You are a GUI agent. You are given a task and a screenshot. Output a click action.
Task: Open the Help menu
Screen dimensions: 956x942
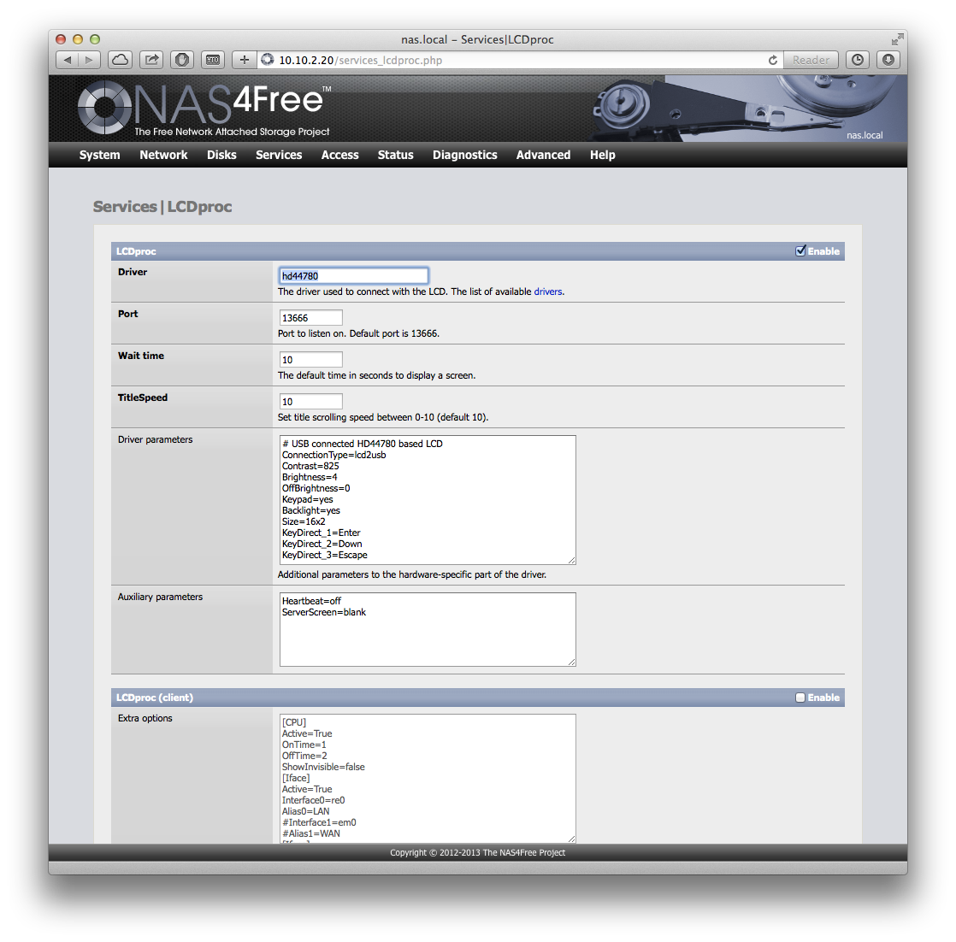tap(602, 155)
